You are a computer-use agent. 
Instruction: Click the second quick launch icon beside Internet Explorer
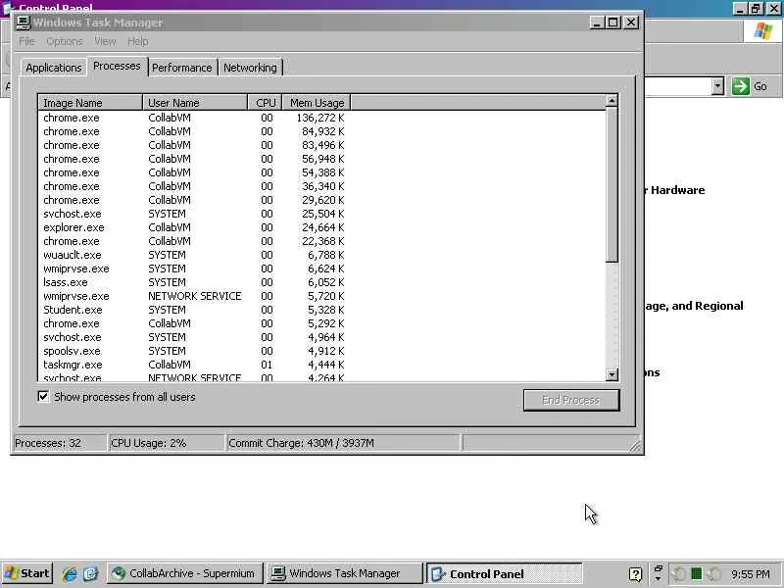90,573
